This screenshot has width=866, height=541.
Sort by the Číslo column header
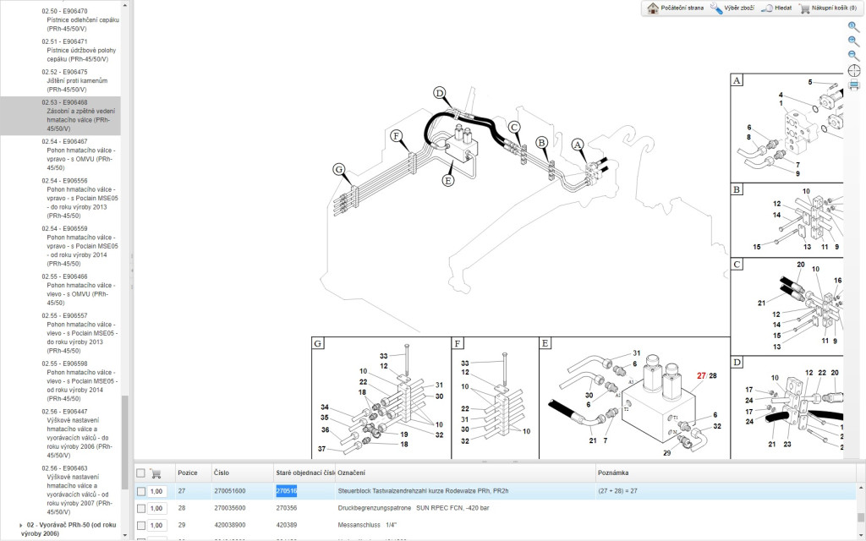coord(221,473)
